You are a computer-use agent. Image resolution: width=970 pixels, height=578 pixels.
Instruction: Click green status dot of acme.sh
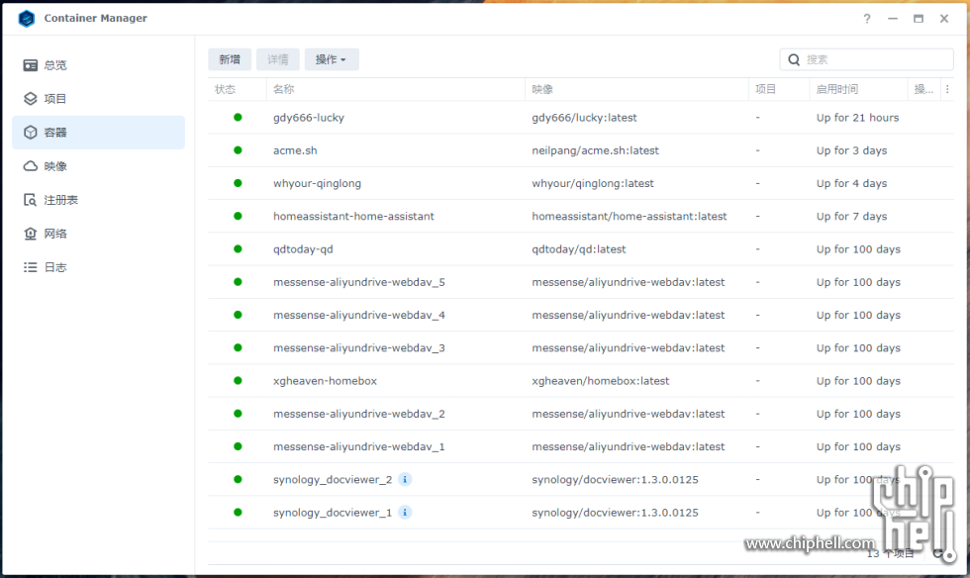pos(238,149)
